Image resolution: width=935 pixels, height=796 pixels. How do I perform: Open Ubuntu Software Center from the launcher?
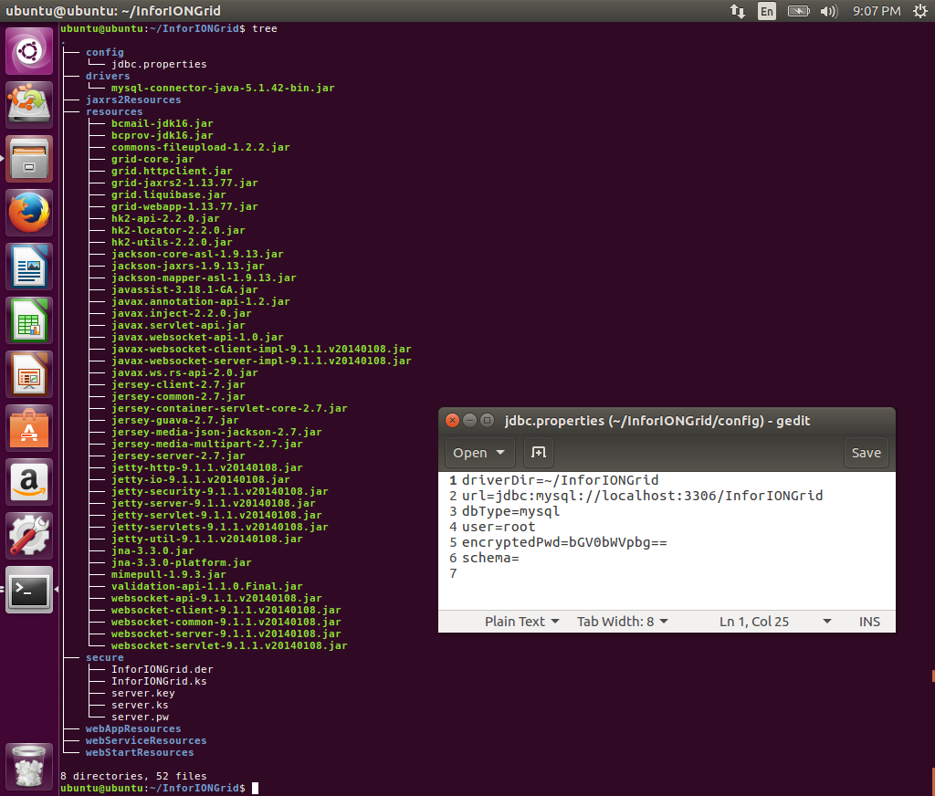point(30,428)
